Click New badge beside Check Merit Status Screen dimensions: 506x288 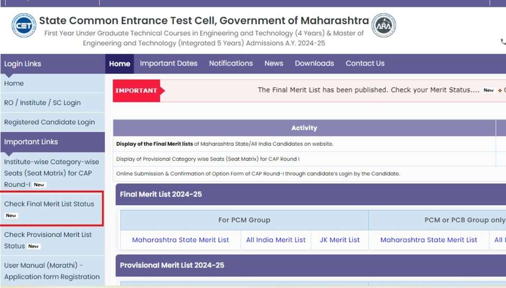(488, 91)
